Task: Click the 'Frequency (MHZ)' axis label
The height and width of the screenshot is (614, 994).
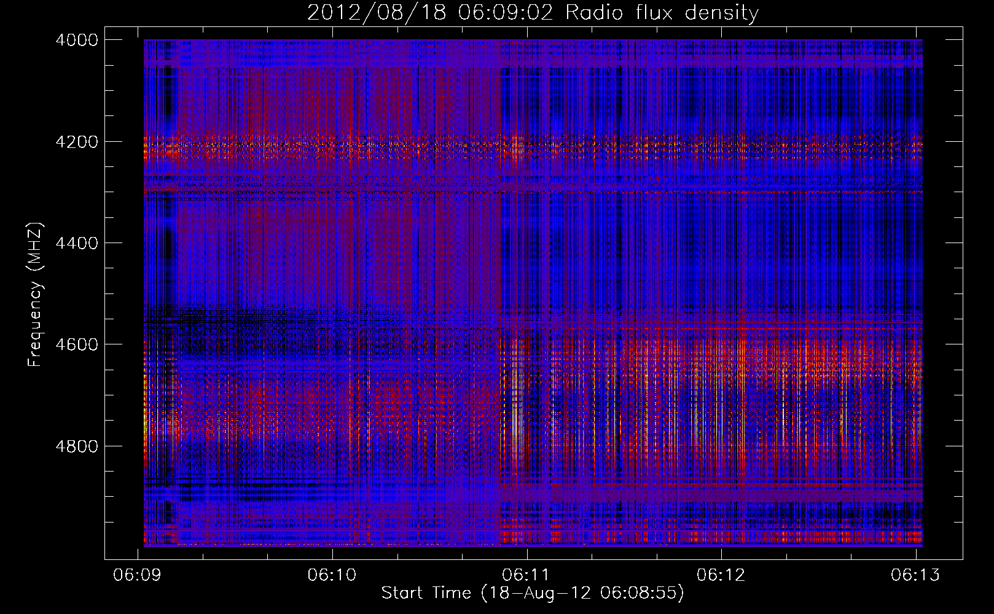Action: pyautogui.click(x=35, y=295)
